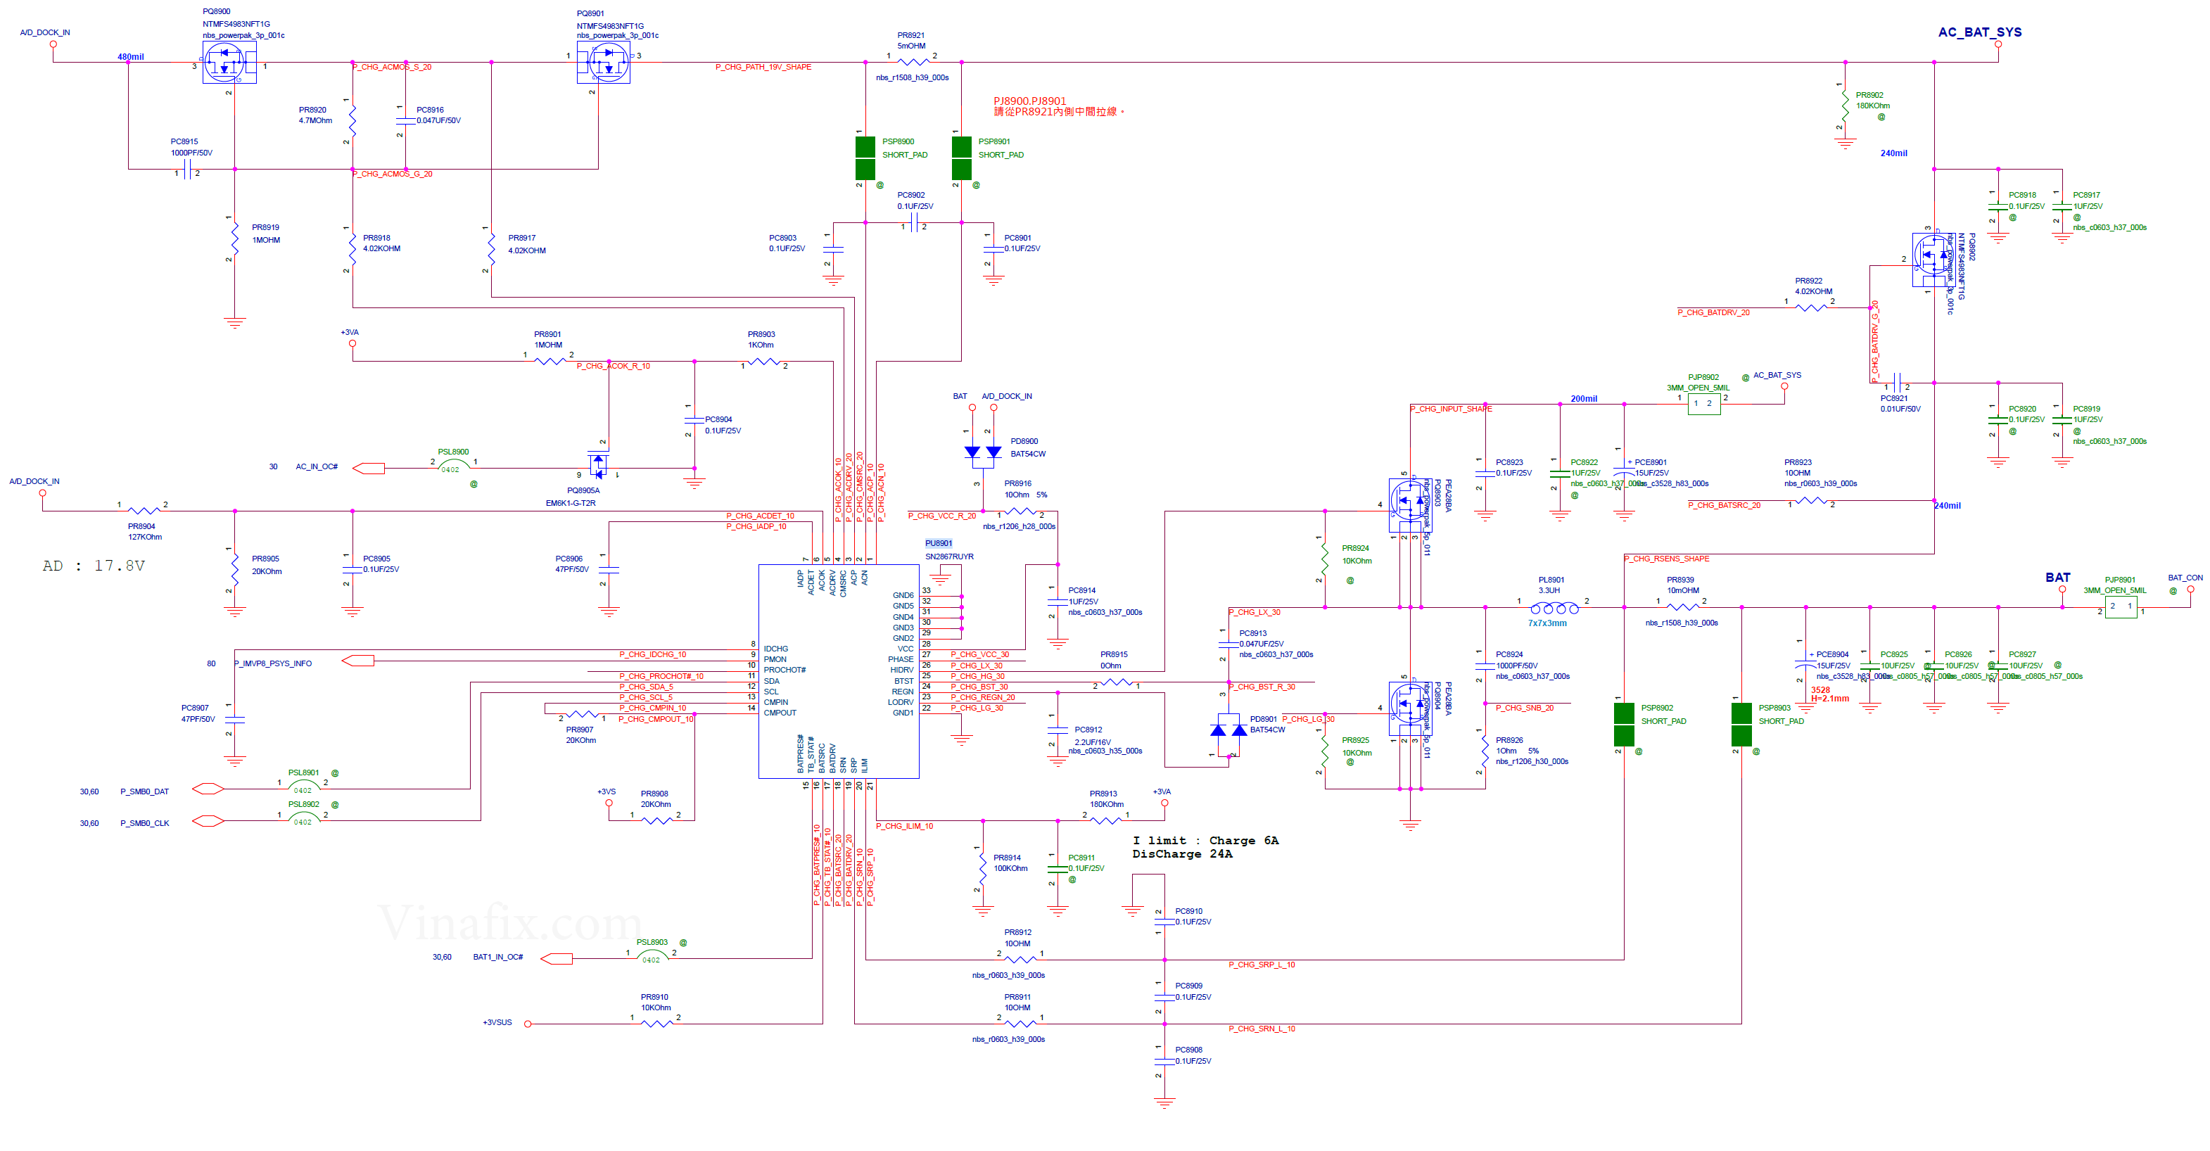Select the PQ8905A EM6K1-G-T2R transistor symbol
Viewport: 2210px width, 1151px height.
(598, 466)
